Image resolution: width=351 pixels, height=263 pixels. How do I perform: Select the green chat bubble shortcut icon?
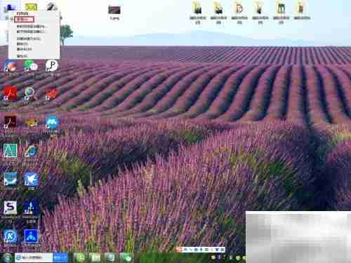click(31, 65)
